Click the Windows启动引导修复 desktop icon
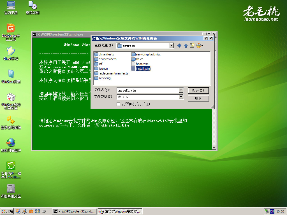This screenshot has height=215, width=287. [x=11, y=101]
